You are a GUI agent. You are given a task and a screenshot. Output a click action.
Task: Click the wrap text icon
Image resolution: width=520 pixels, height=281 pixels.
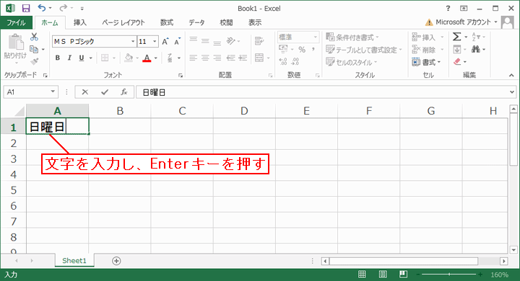pos(259,41)
